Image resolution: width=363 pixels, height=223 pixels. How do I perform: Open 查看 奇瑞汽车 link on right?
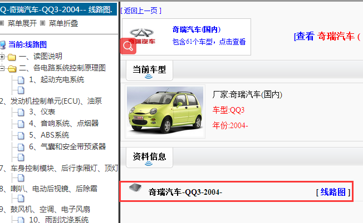coord(327,37)
